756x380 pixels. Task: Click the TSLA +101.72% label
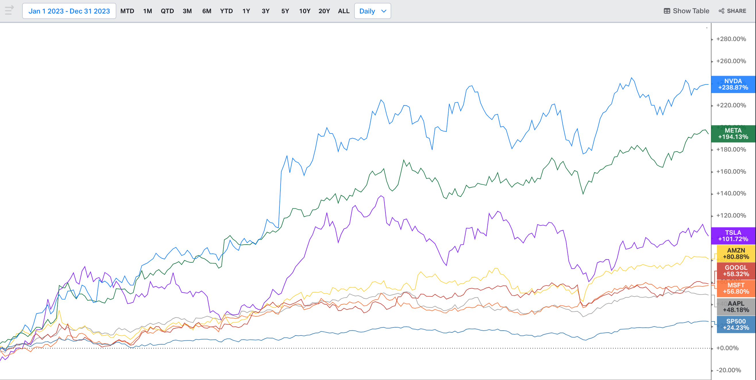coord(733,236)
